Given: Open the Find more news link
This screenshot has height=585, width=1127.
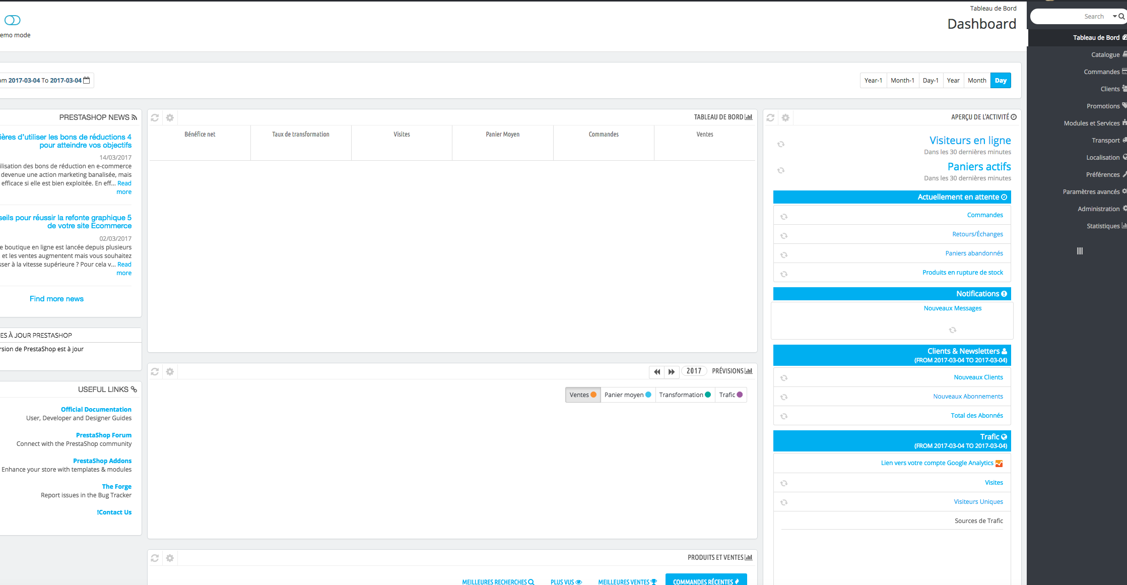Looking at the screenshot, I should (x=56, y=299).
